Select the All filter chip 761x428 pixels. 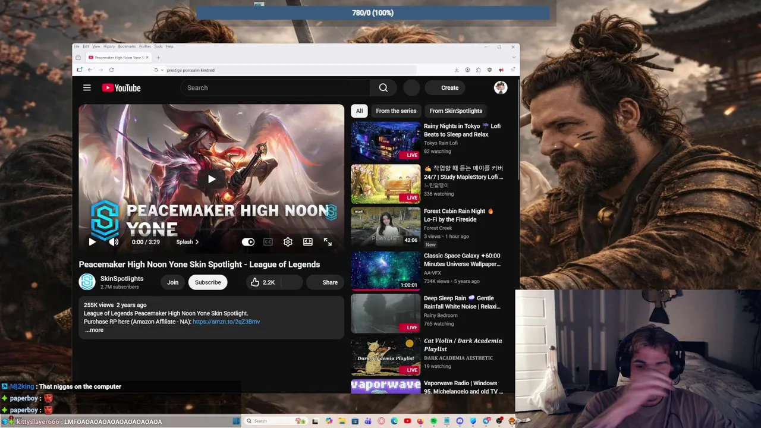coord(359,111)
